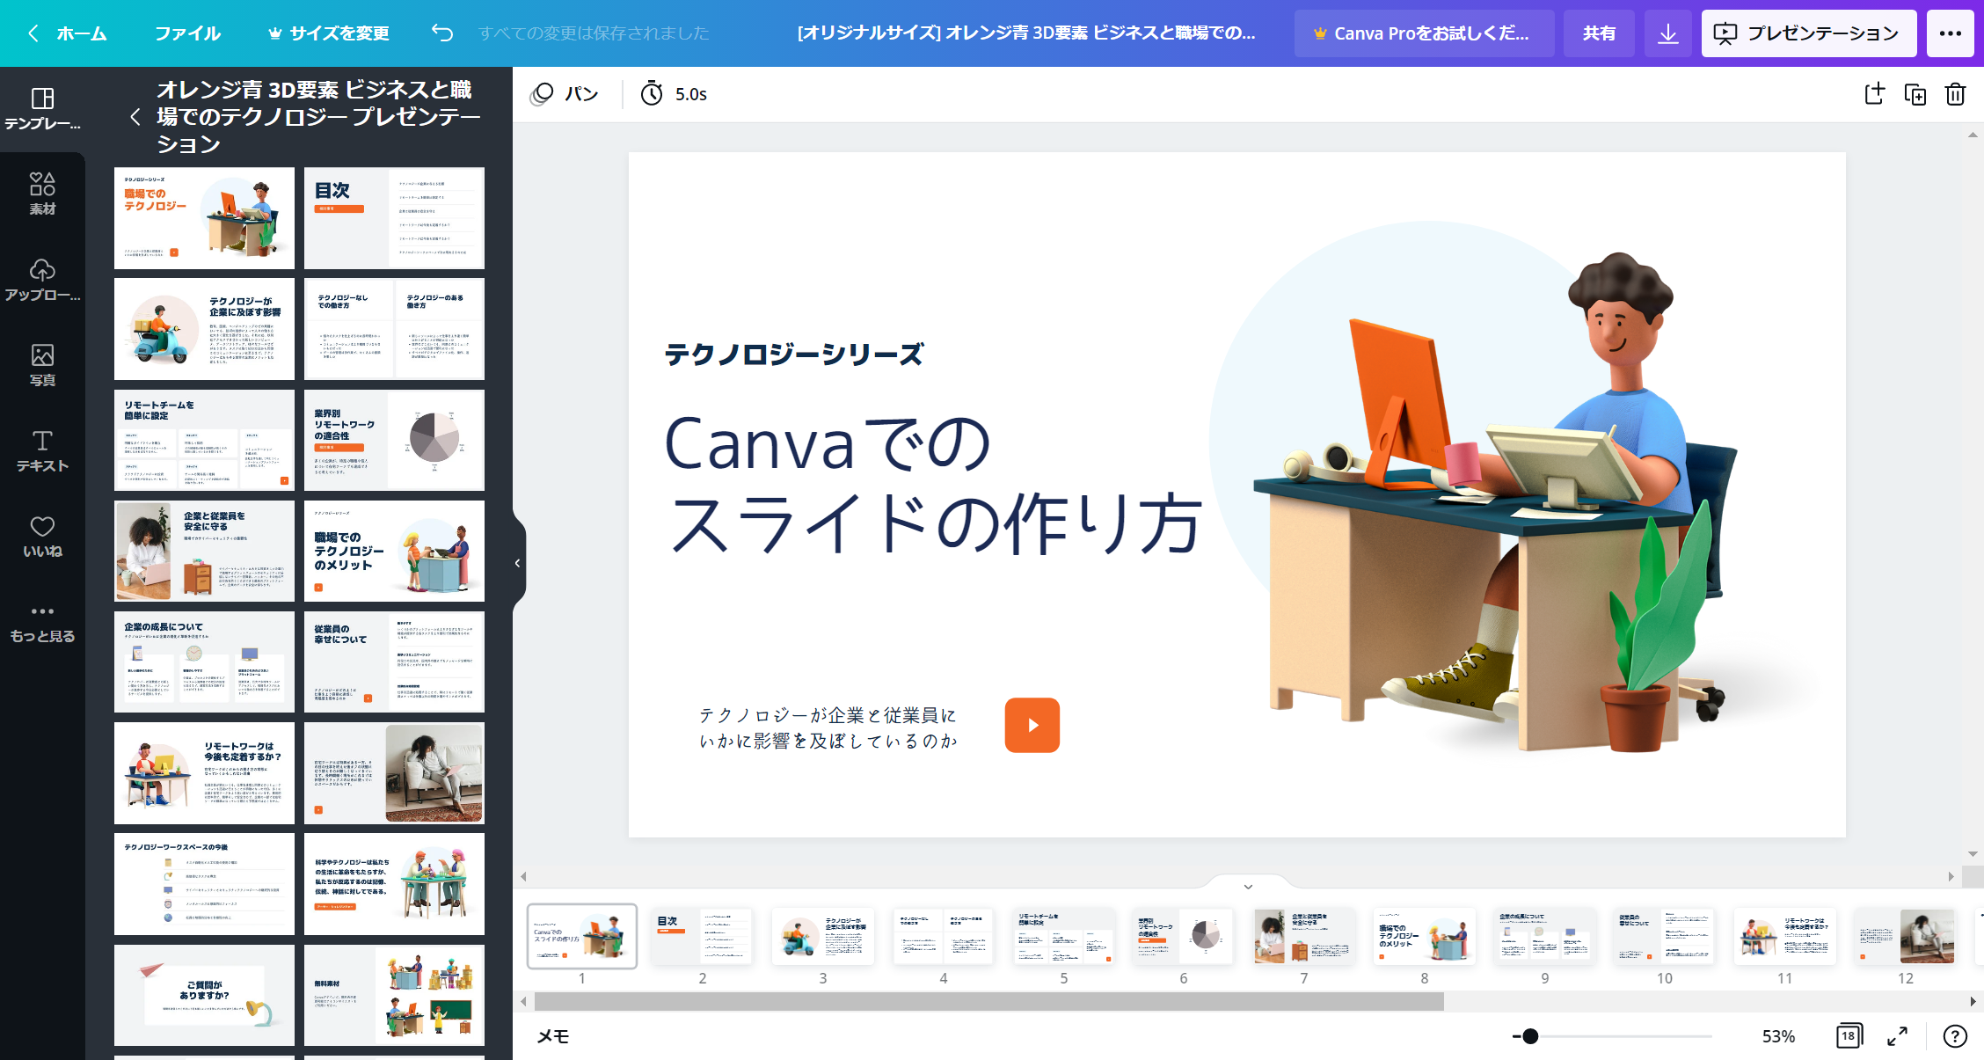
Task: Collapse the side panel handle arrow
Action: [518, 563]
